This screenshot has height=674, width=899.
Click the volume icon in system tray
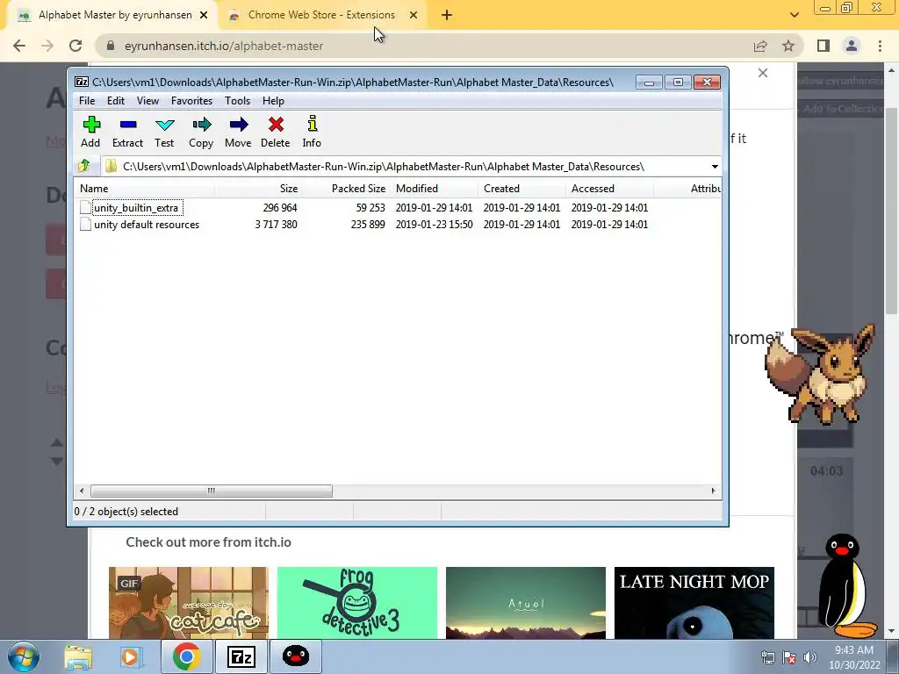coord(810,657)
